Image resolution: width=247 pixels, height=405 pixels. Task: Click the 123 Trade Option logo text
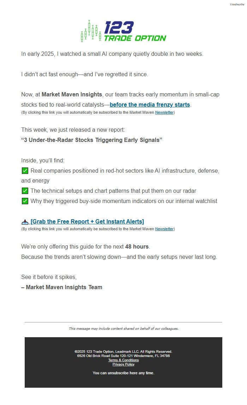[x=135, y=31]
